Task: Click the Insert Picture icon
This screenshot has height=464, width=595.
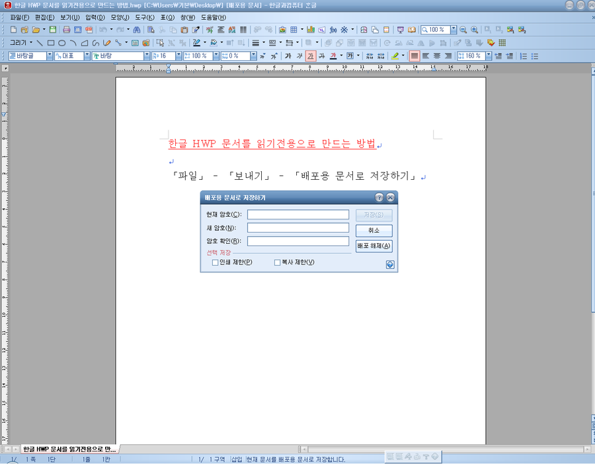Action: pyautogui.click(x=282, y=30)
